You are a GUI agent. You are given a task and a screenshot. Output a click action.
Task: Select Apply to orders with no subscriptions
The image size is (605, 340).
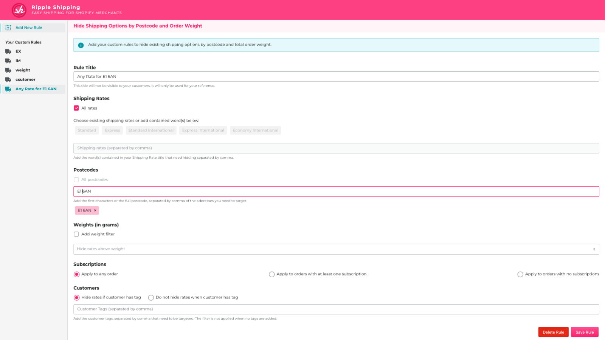point(520,274)
